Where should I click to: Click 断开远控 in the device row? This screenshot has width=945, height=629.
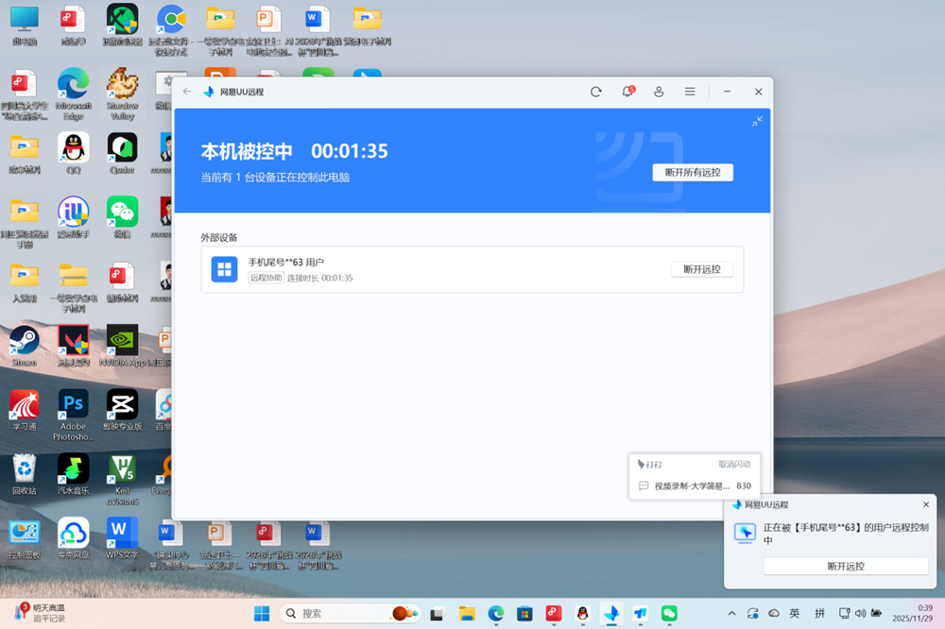pyautogui.click(x=701, y=269)
